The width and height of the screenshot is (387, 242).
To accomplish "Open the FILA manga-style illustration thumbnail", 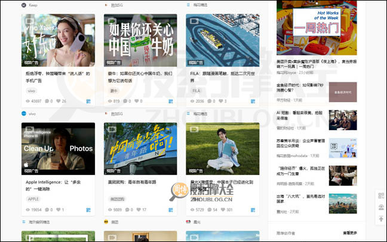I will click(223, 40).
